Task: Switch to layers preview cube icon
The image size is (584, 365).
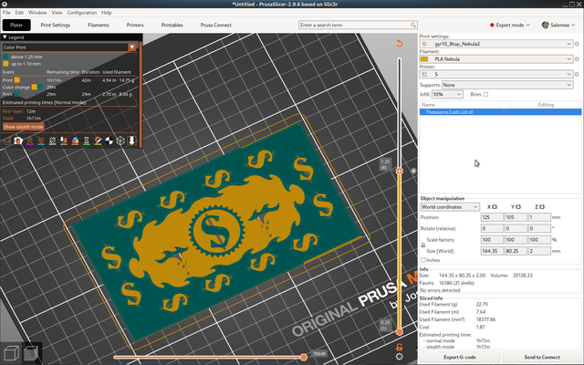Action: click(30, 353)
